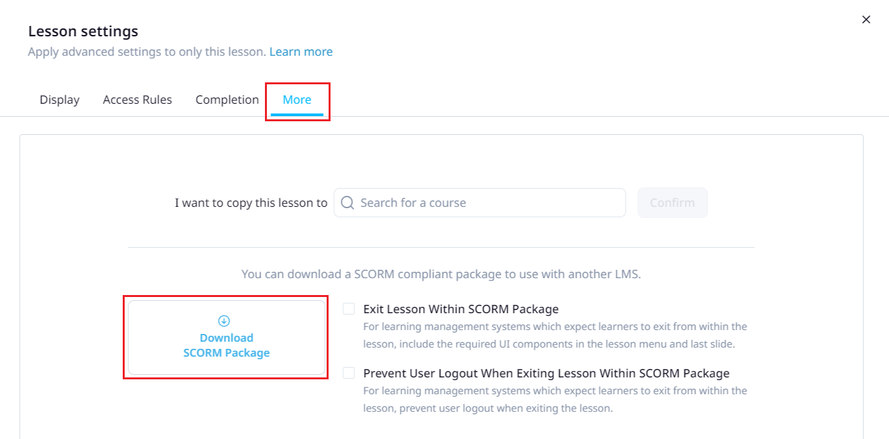
Task: Click the circled download arrow icon
Action: point(224,320)
